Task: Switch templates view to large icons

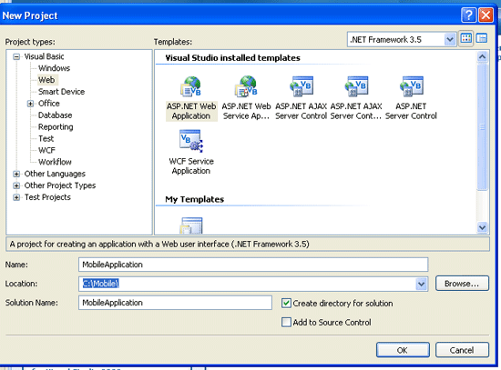Action: click(465, 39)
